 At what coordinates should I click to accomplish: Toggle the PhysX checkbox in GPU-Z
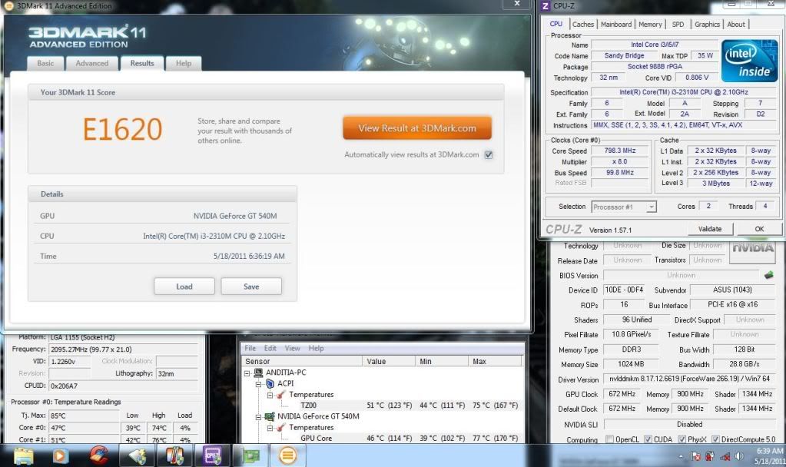point(682,439)
